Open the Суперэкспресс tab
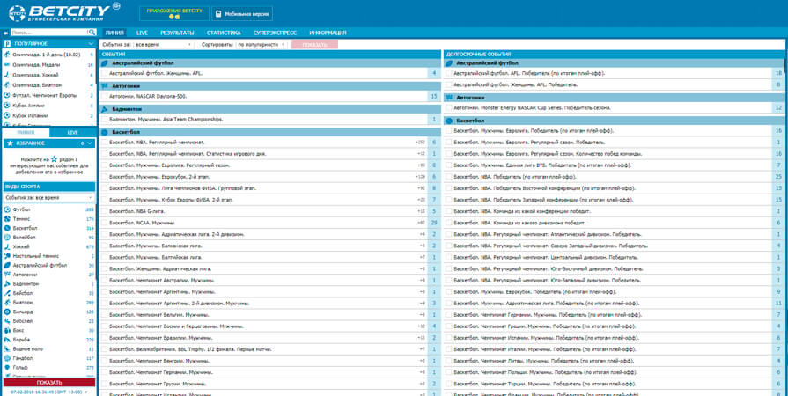788x396 pixels. pyautogui.click(x=275, y=33)
